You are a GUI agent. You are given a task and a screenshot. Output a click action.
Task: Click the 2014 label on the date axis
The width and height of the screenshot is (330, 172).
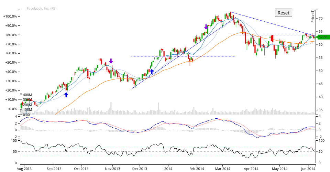point(168,169)
